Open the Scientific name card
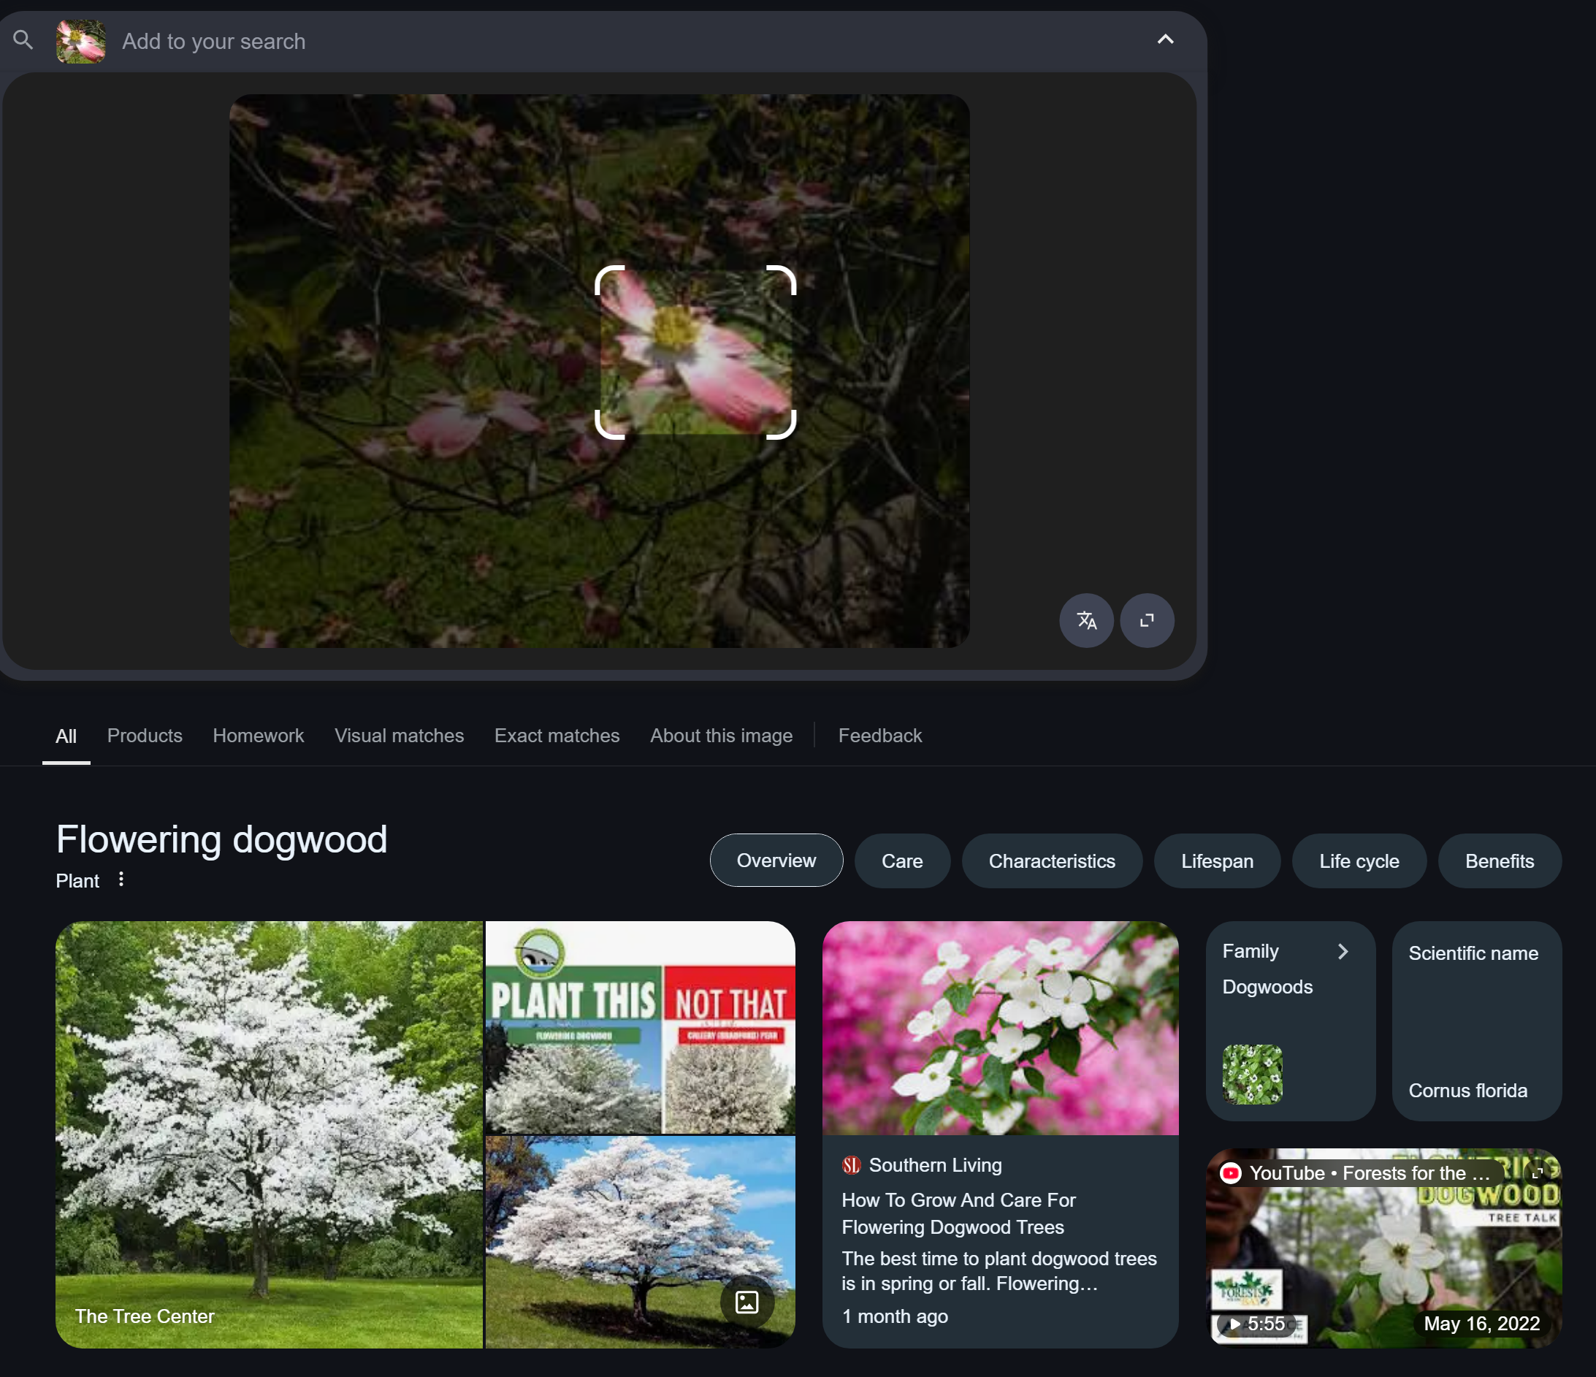The image size is (1596, 1377). point(1477,1021)
